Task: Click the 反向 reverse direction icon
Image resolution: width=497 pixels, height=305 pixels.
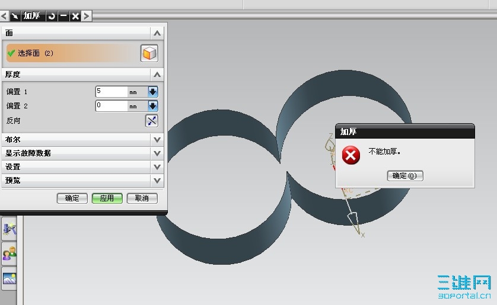Action: pos(151,121)
